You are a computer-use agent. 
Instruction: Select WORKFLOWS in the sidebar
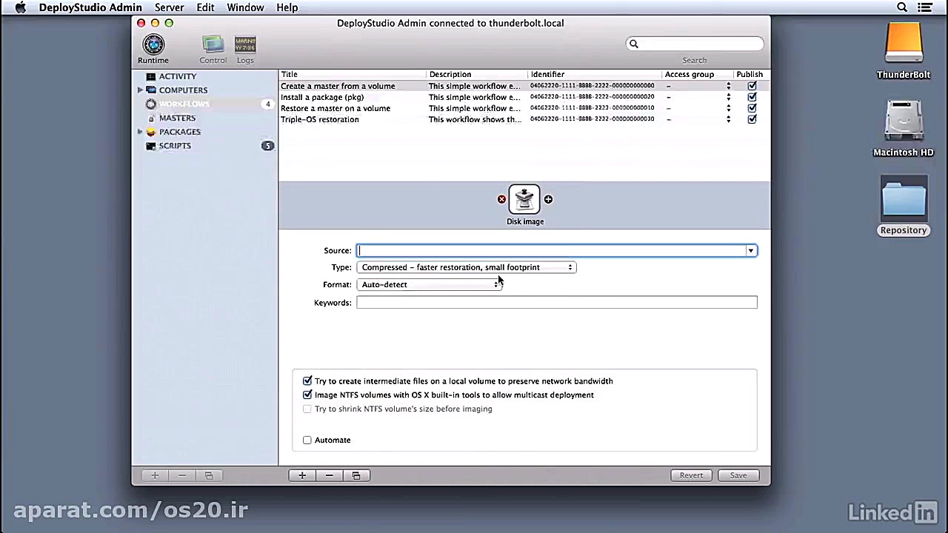[184, 104]
